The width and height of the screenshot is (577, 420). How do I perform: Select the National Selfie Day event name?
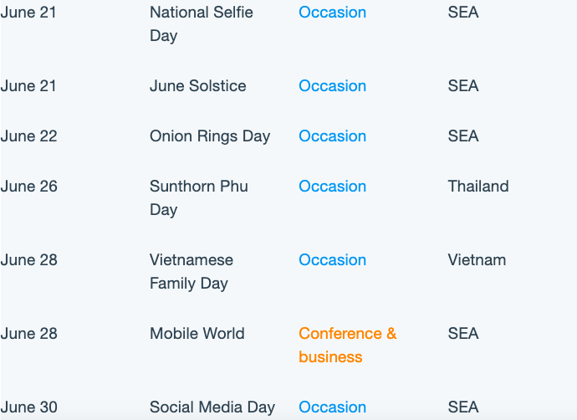point(202,24)
